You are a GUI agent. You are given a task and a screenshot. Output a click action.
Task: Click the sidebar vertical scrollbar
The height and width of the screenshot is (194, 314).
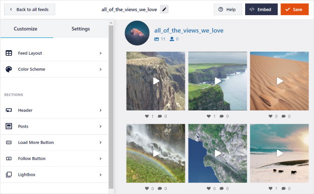pos(111,107)
